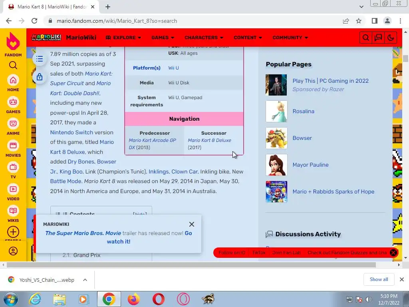
Task: Click the Follow on IG banner link
Action: coord(232,253)
